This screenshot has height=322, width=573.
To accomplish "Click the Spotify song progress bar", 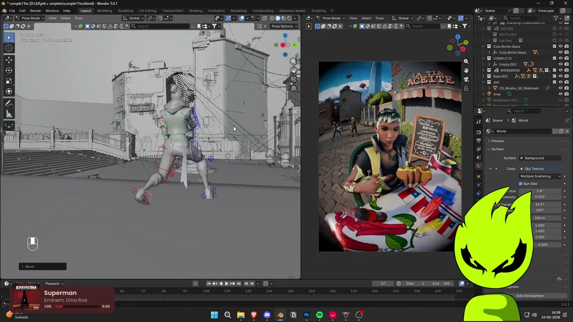I will (x=77, y=306).
